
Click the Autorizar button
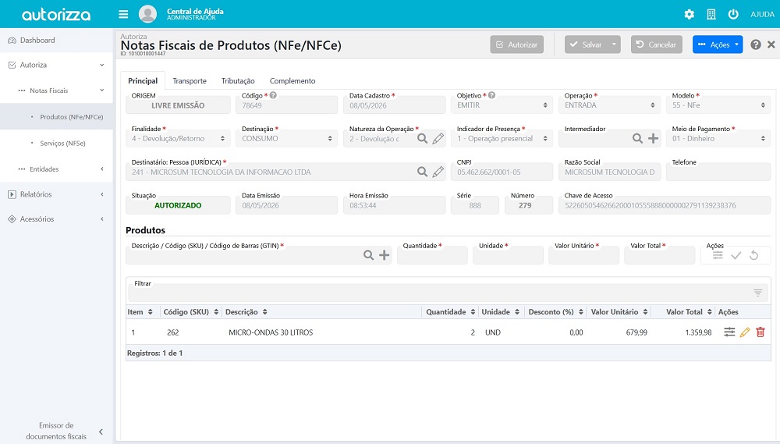[x=517, y=44]
